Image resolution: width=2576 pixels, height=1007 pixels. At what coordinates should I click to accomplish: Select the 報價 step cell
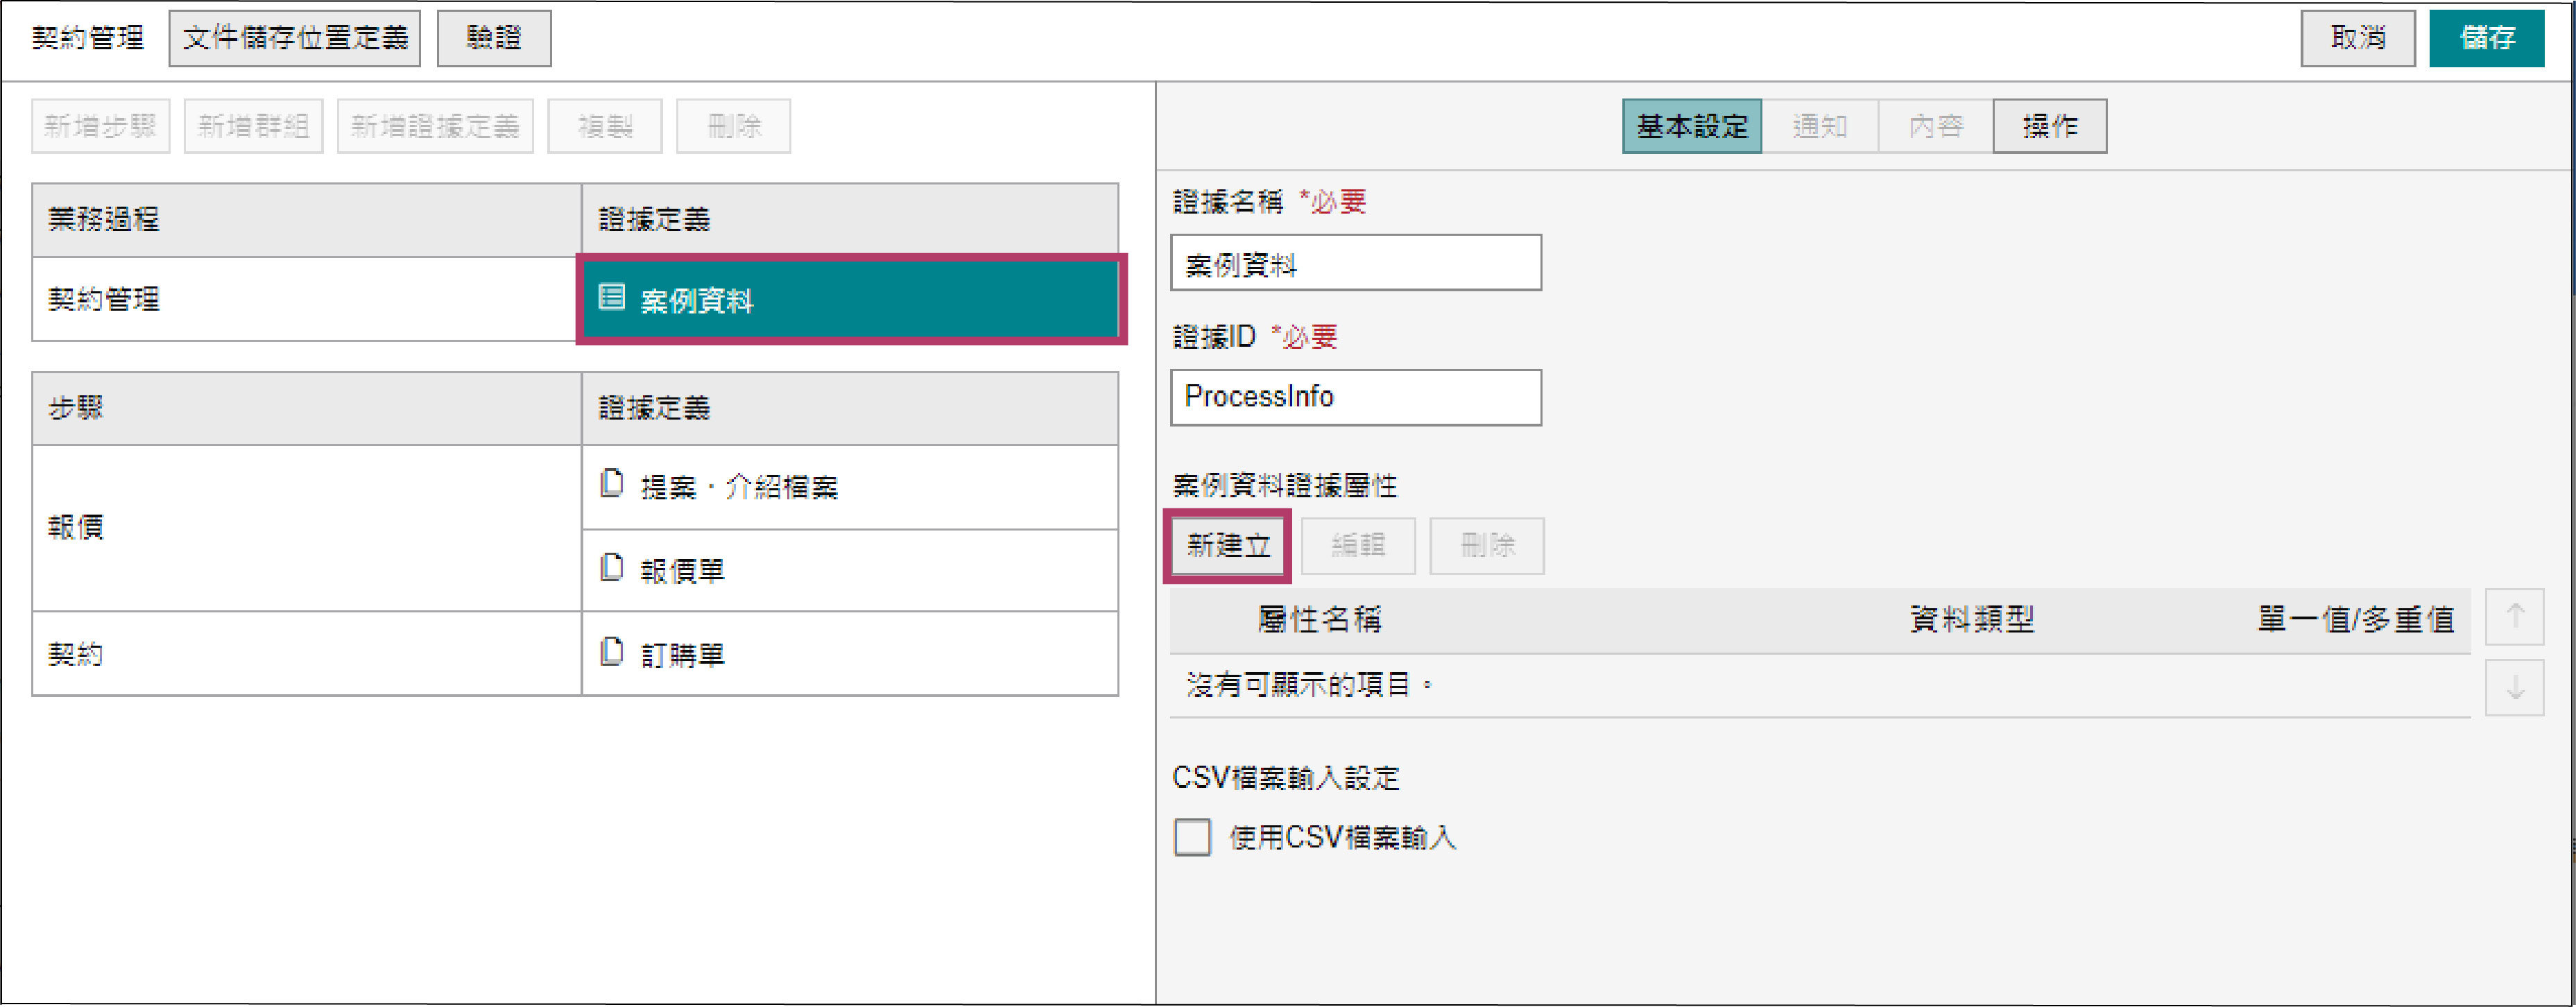306,527
